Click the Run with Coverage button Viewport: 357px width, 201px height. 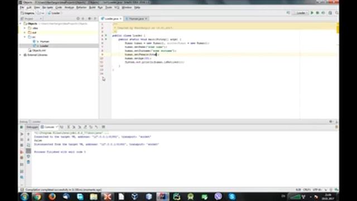(x=323, y=13)
